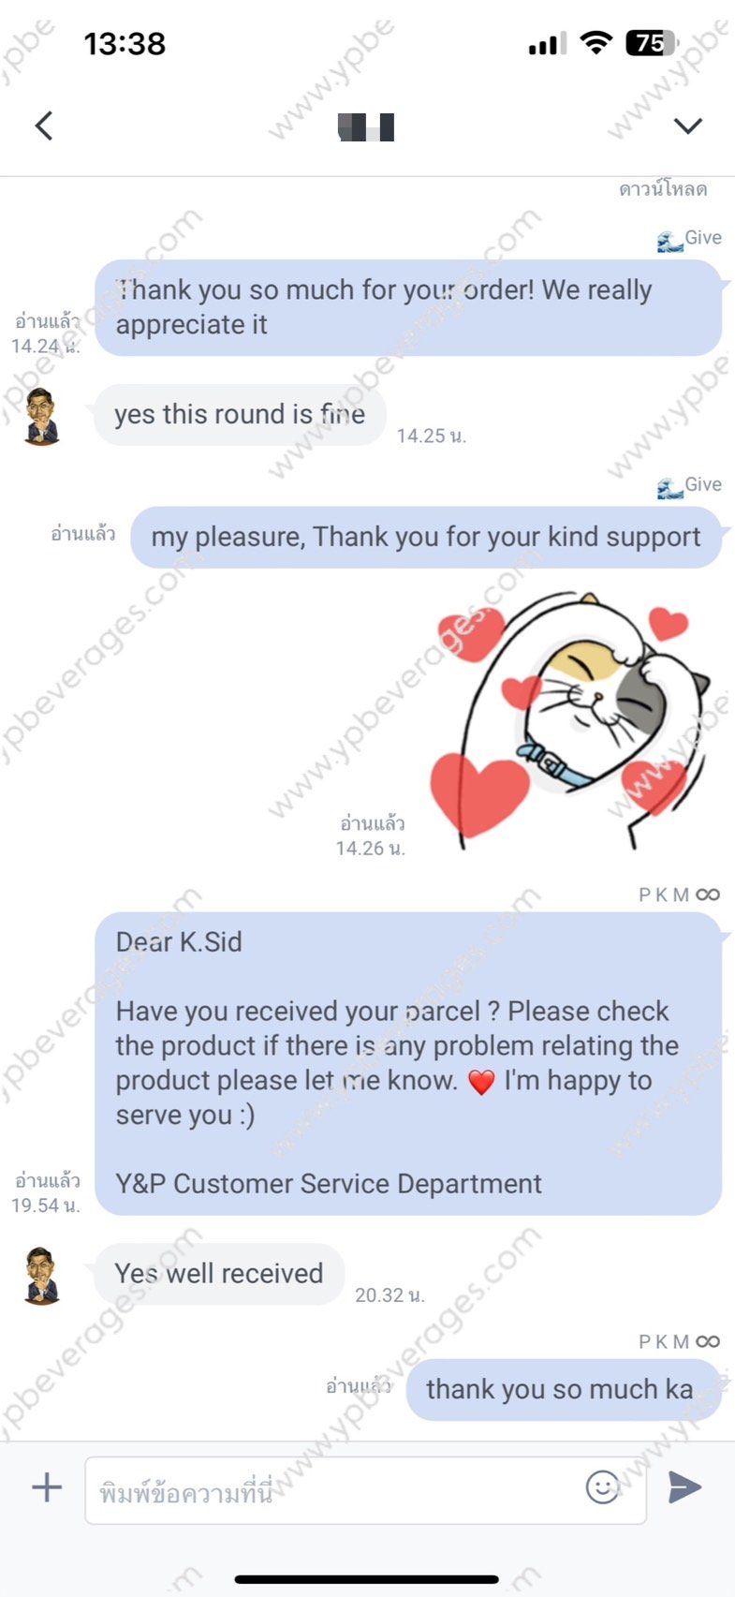The width and height of the screenshot is (735, 1597).
Task: Tap the 'P K M' sender label above Dear K.Sid
Action: click(x=664, y=895)
